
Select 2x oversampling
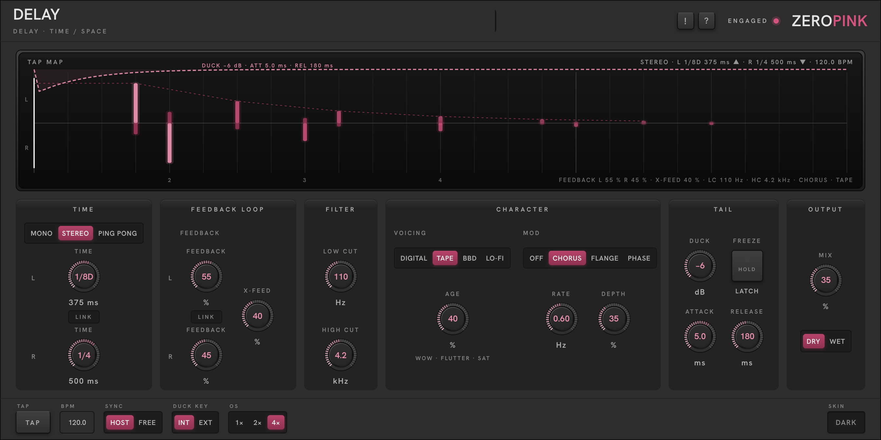coord(257,423)
